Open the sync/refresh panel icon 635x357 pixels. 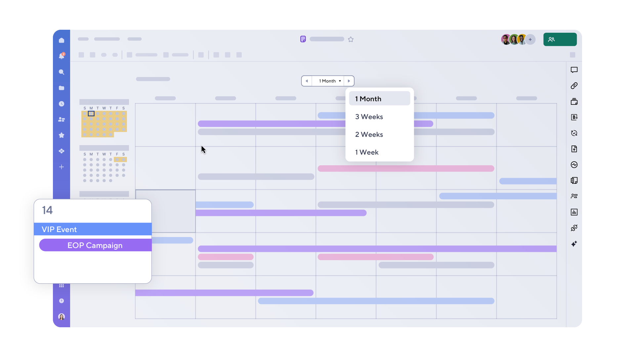tap(574, 133)
